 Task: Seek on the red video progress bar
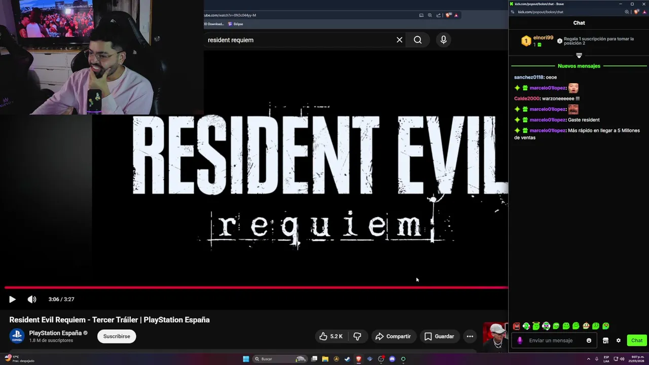(x=256, y=287)
